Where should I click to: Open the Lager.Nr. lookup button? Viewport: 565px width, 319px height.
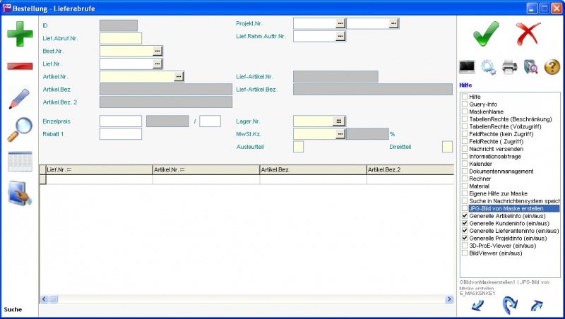(x=340, y=121)
